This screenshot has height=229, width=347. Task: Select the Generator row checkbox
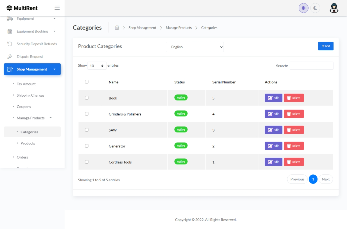[87, 146]
